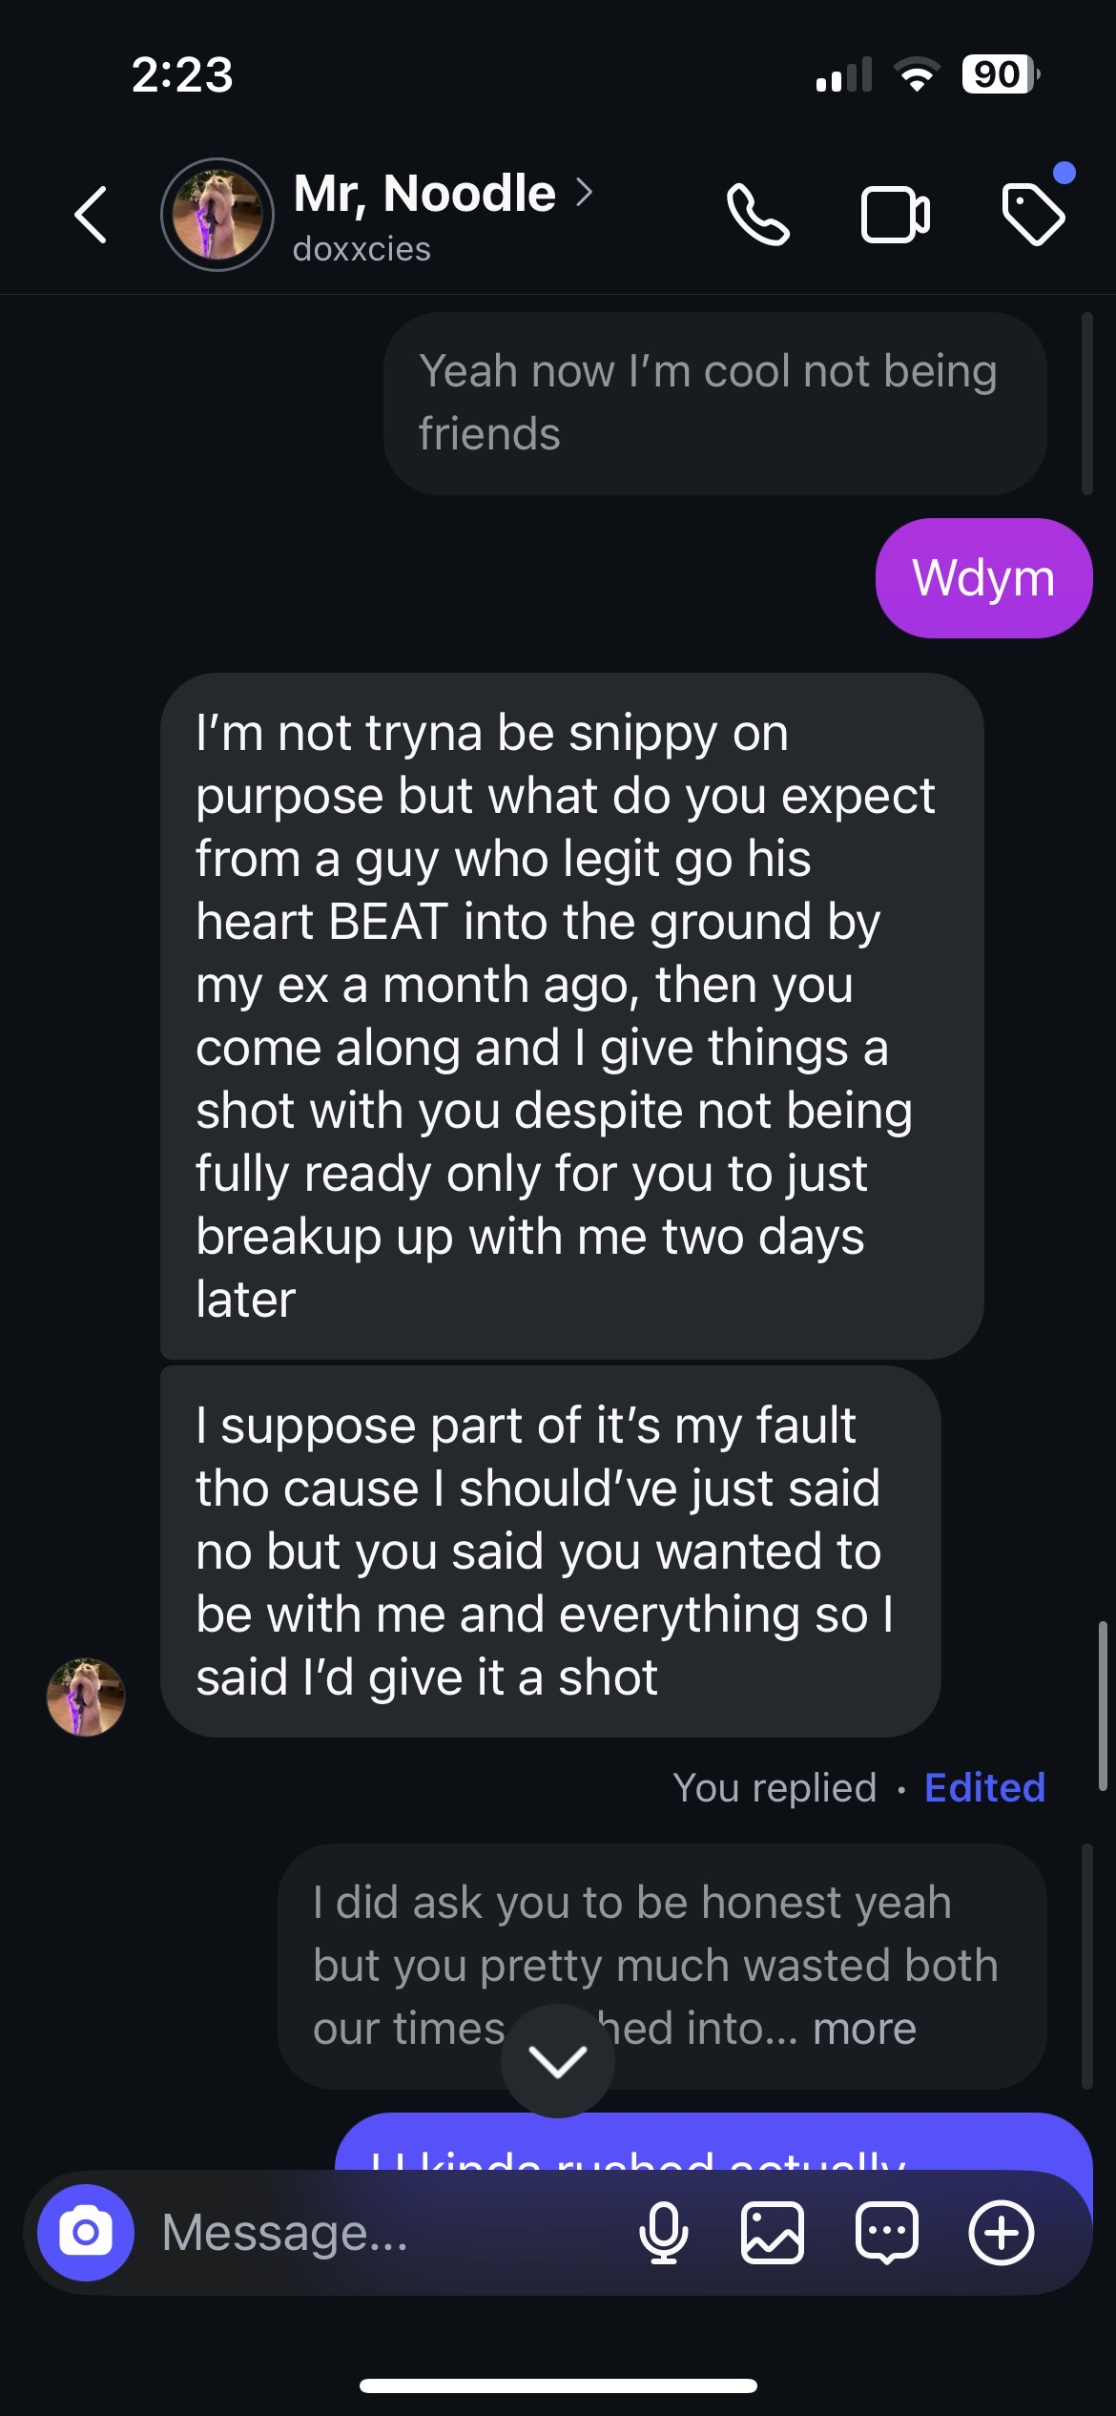The height and width of the screenshot is (2416, 1116).
Task: Focus the Message... text field
Action: (x=382, y=2233)
